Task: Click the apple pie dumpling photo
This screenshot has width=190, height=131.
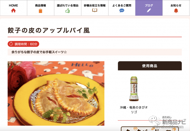Action: pos(56,93)
